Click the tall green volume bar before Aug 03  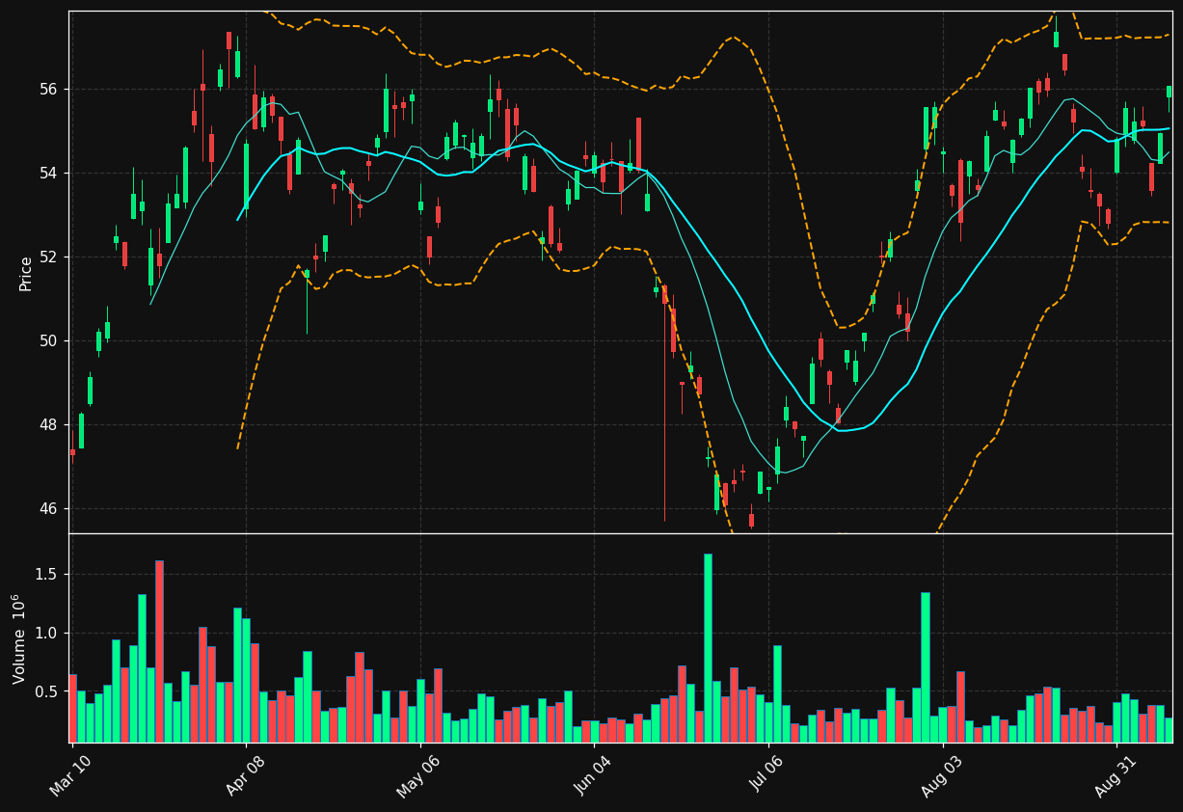coord(925,667)
